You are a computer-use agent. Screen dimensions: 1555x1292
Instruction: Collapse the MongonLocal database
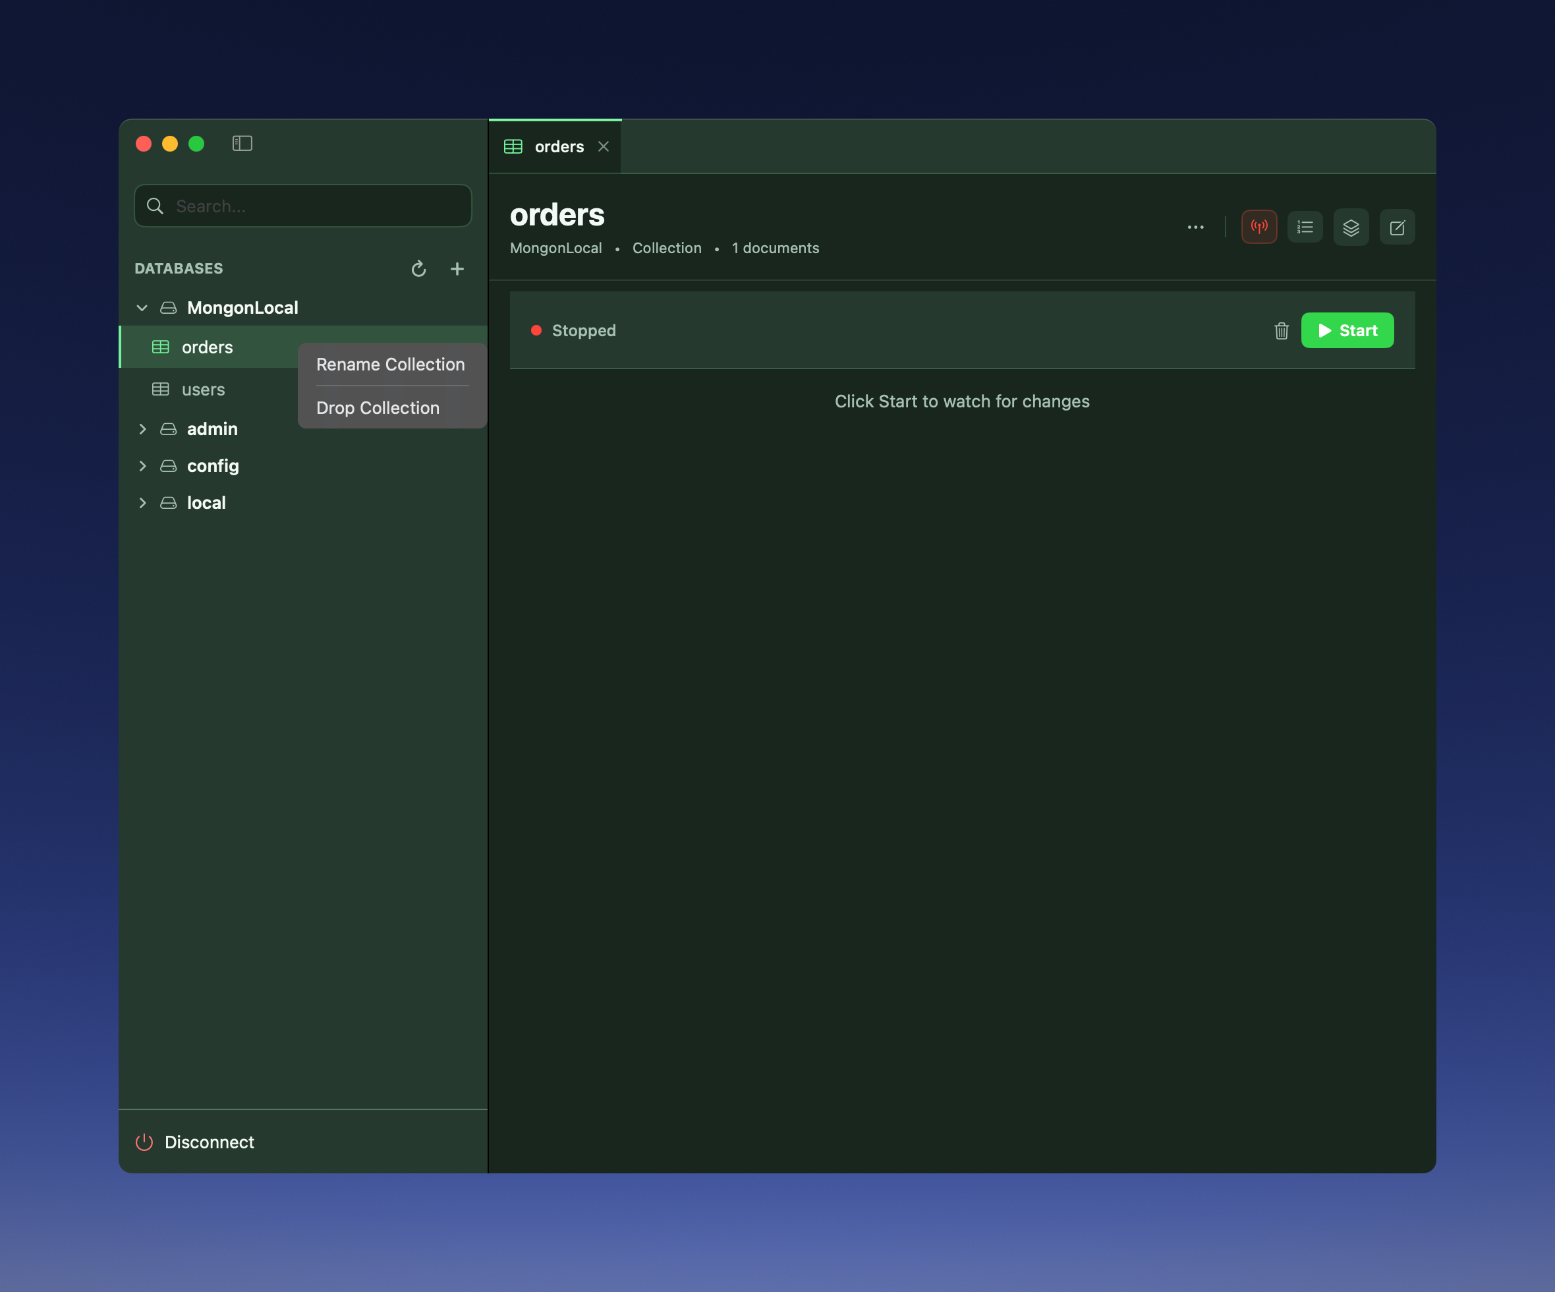[142, 308]
